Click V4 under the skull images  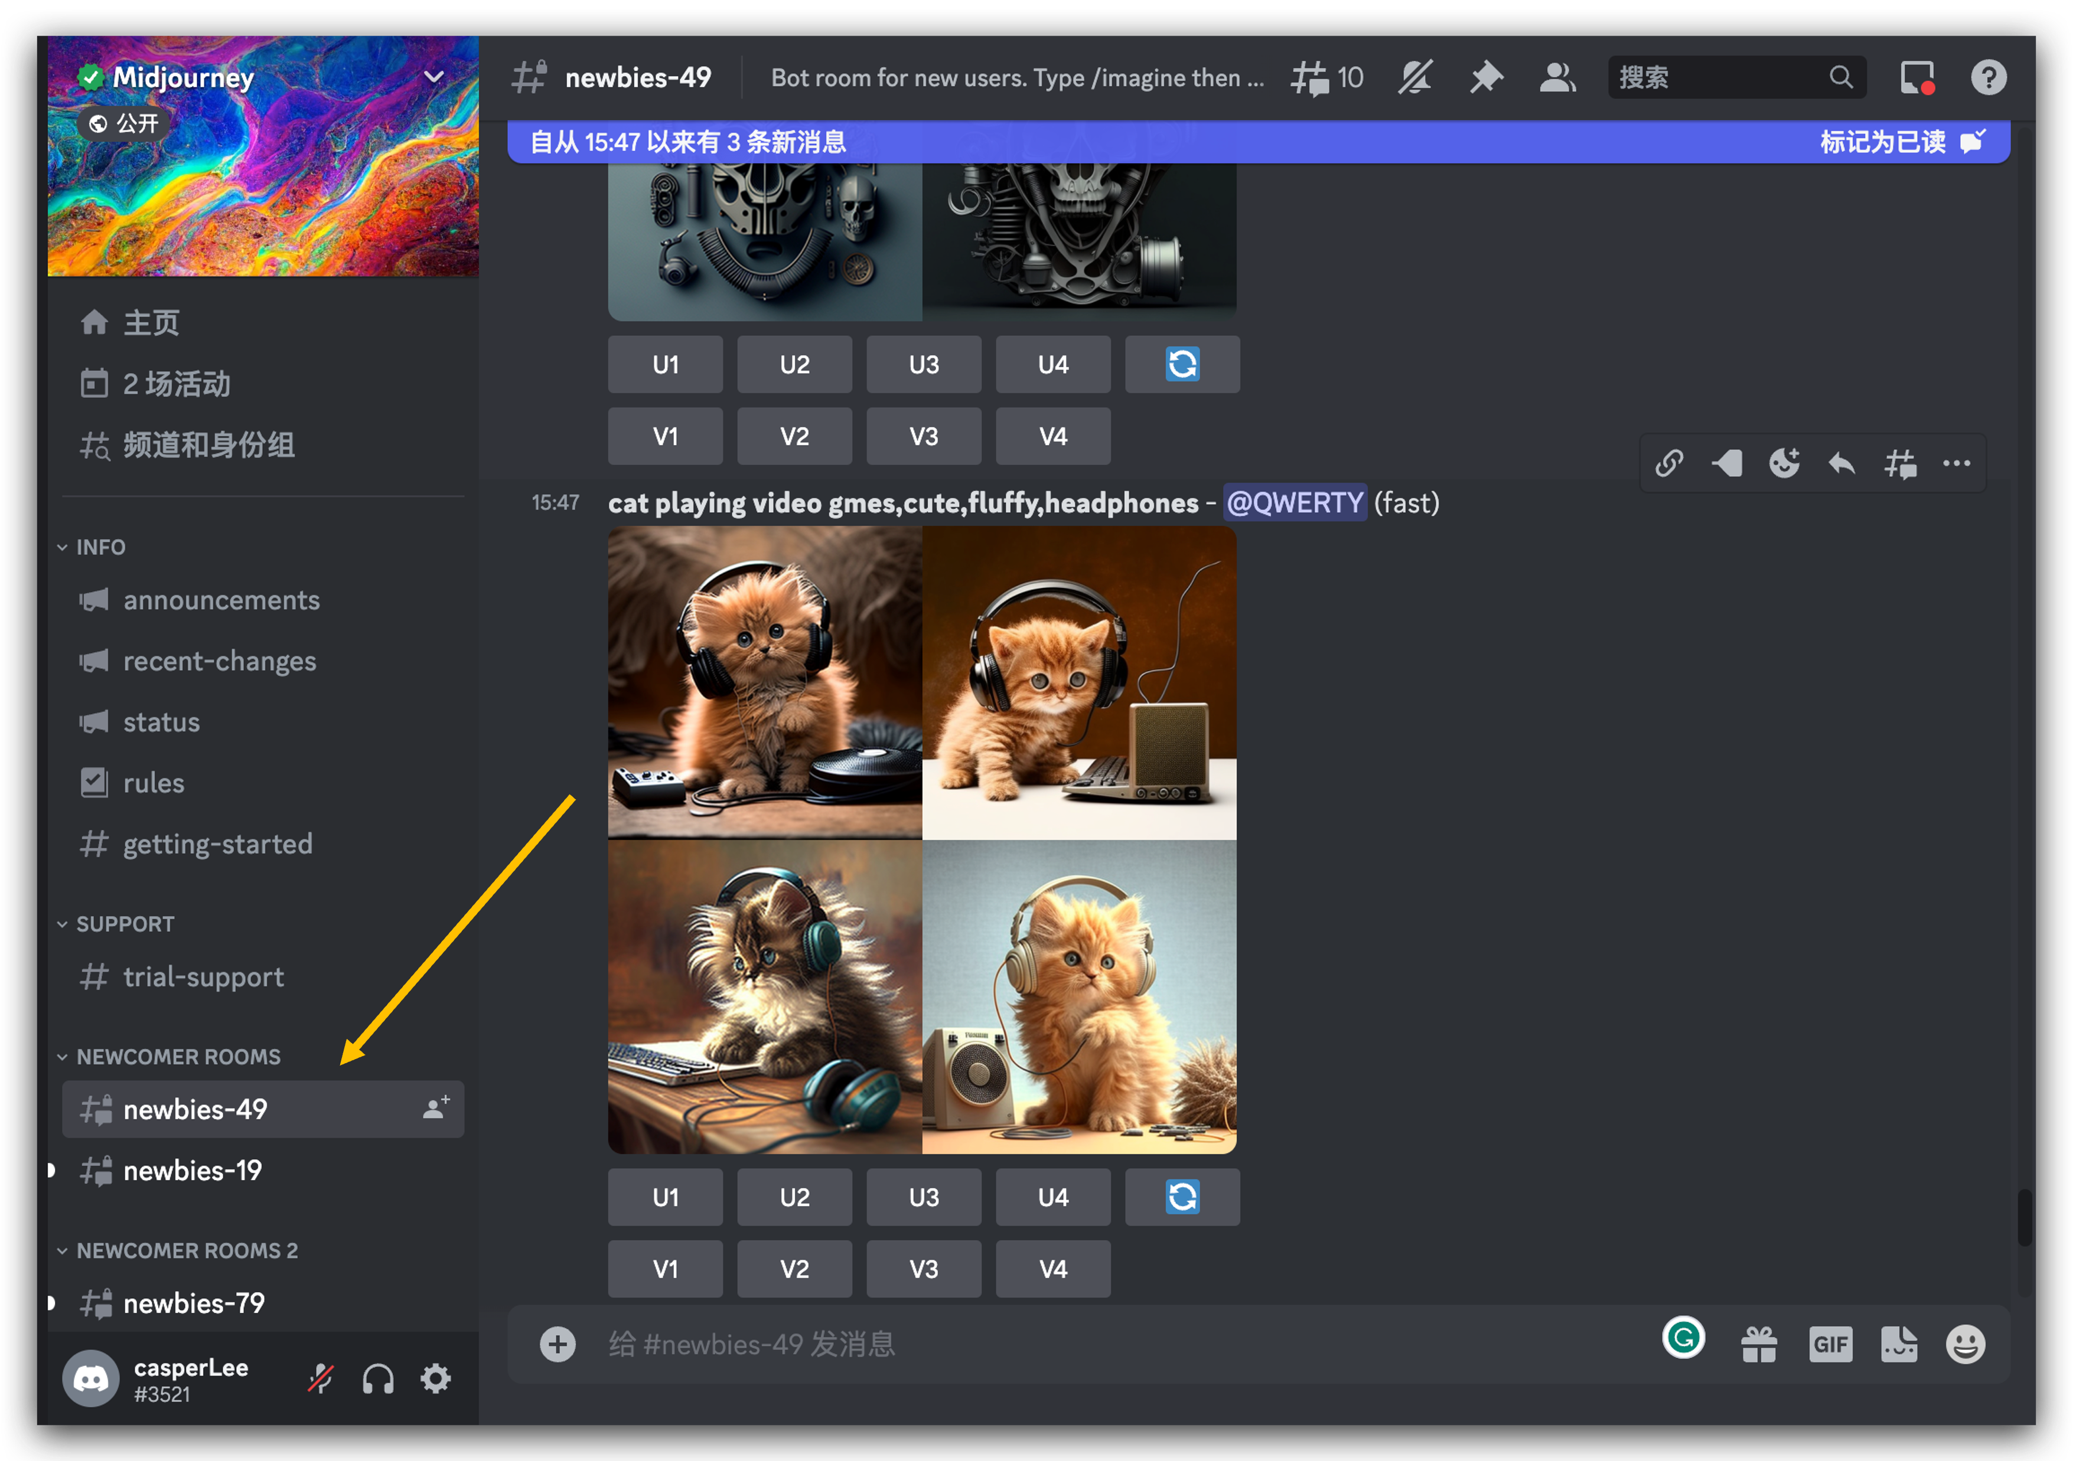[x=1053, y=436]
